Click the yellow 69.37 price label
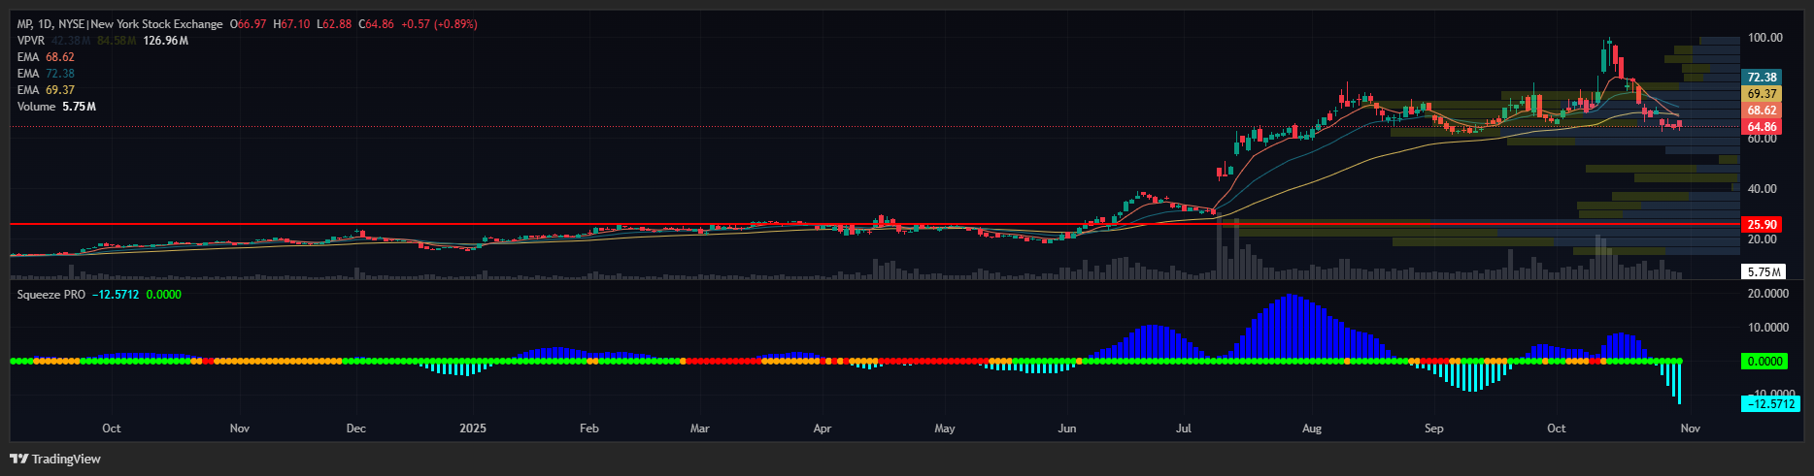Image resolution: width=1814 pixels, height=476 pixels. [x=1762, y=94]
